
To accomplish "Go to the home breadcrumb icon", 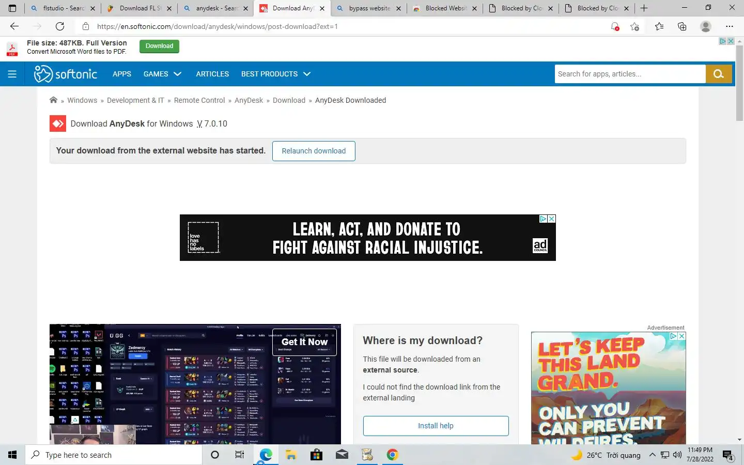I will [53, 100].
